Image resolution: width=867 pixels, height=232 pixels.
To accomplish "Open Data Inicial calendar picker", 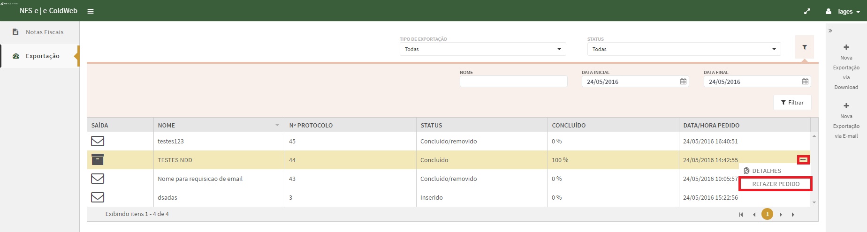I will coord(683,82).
